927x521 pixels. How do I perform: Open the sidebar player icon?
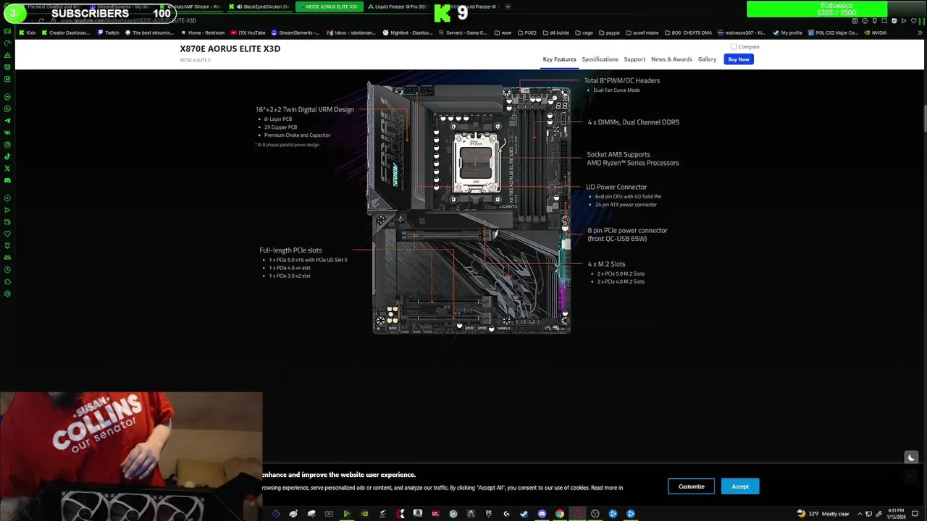pos(7,198)
